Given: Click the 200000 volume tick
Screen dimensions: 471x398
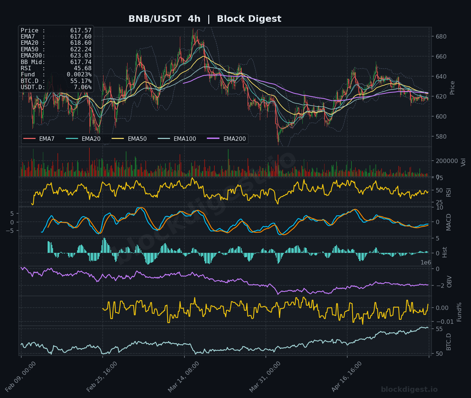Looking at the screenshot, I should pos(447,161).
